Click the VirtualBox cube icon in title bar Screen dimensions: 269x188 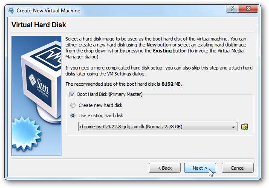11,11
